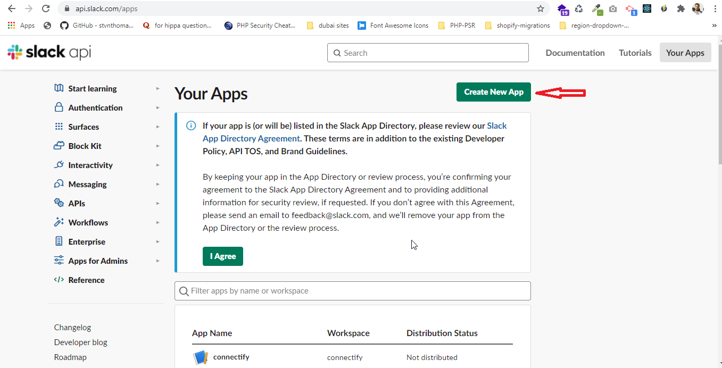722x368 pixels.
Task: Open the Apps shortcut in bookmarks bar
Action: 21,25
